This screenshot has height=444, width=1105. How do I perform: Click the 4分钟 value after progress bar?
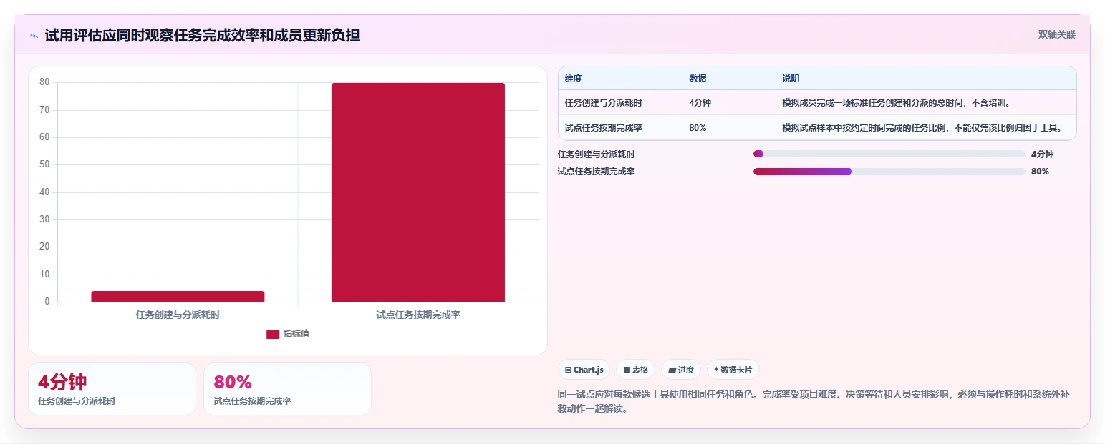pyautogui.click(x=1042, y=154)
